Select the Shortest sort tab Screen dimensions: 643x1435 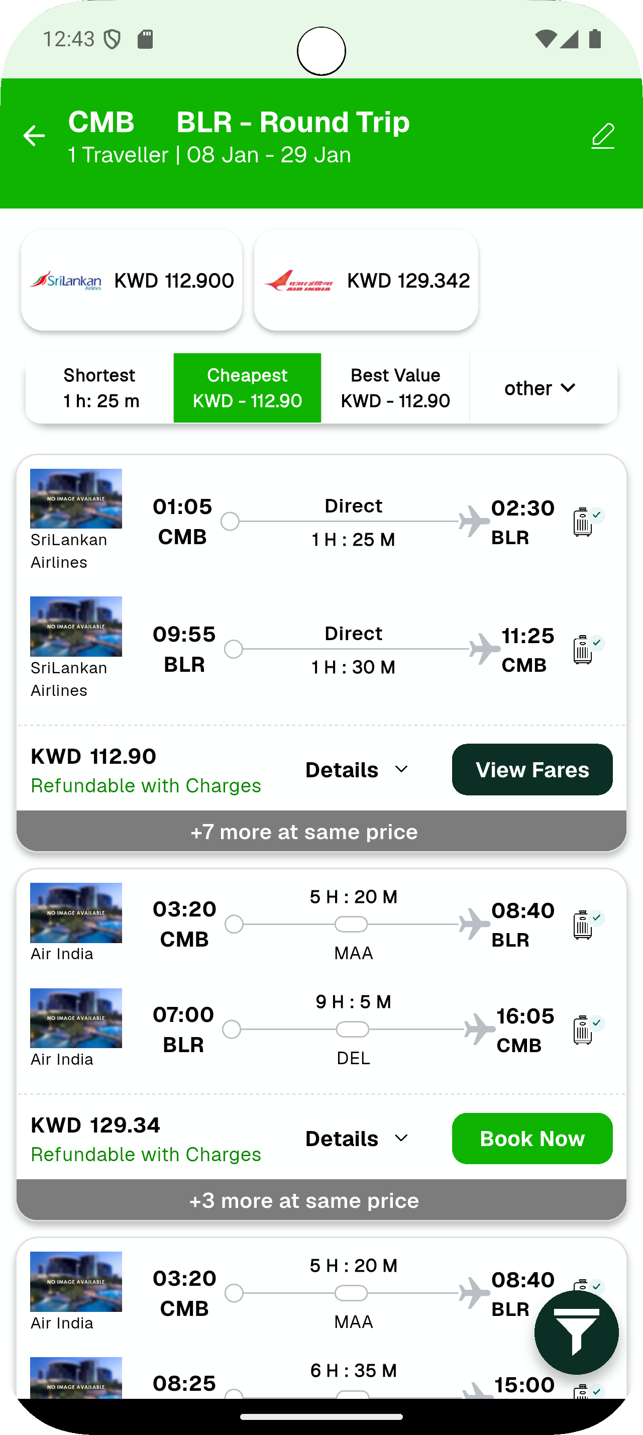[99, 388]
